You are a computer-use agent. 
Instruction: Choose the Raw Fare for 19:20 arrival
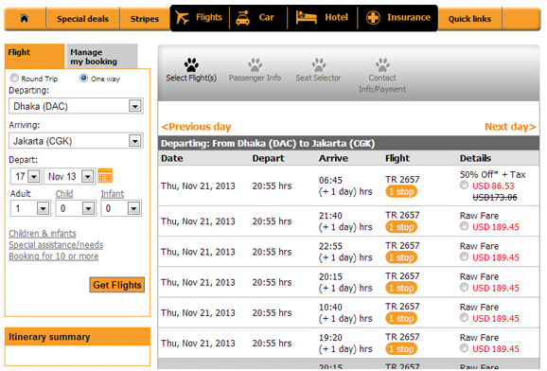[x=464, y=348]
